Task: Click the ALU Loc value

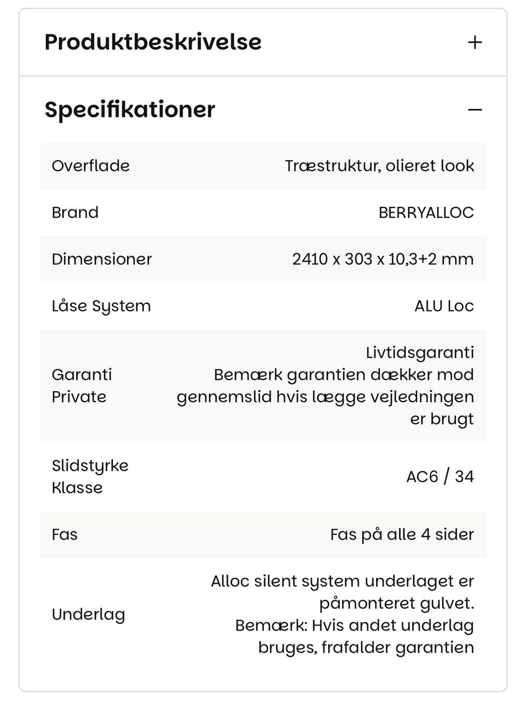Action: (x=444, y=306)
